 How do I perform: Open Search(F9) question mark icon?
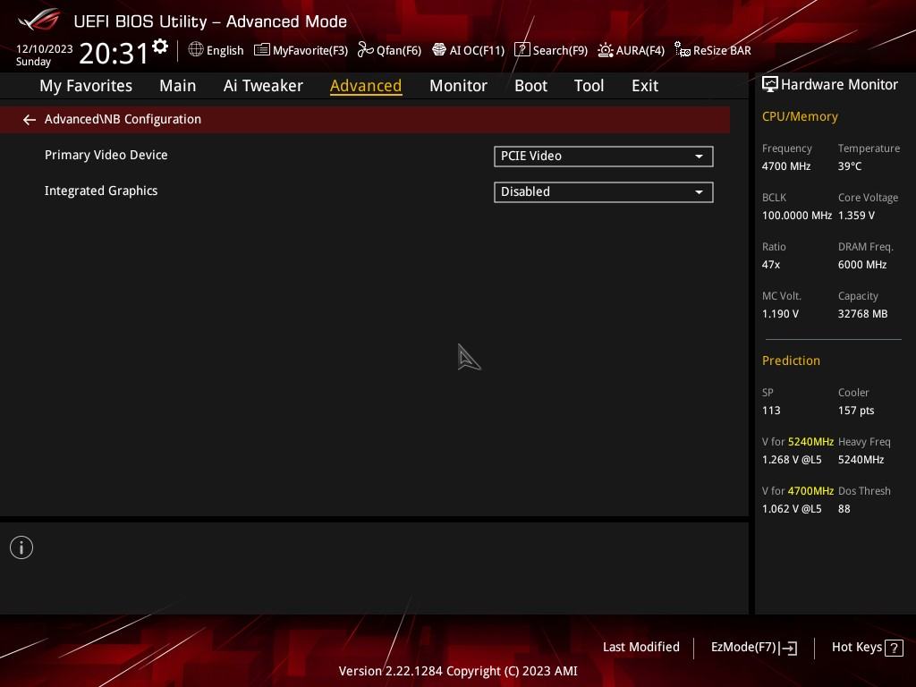[x=522, y=50]
